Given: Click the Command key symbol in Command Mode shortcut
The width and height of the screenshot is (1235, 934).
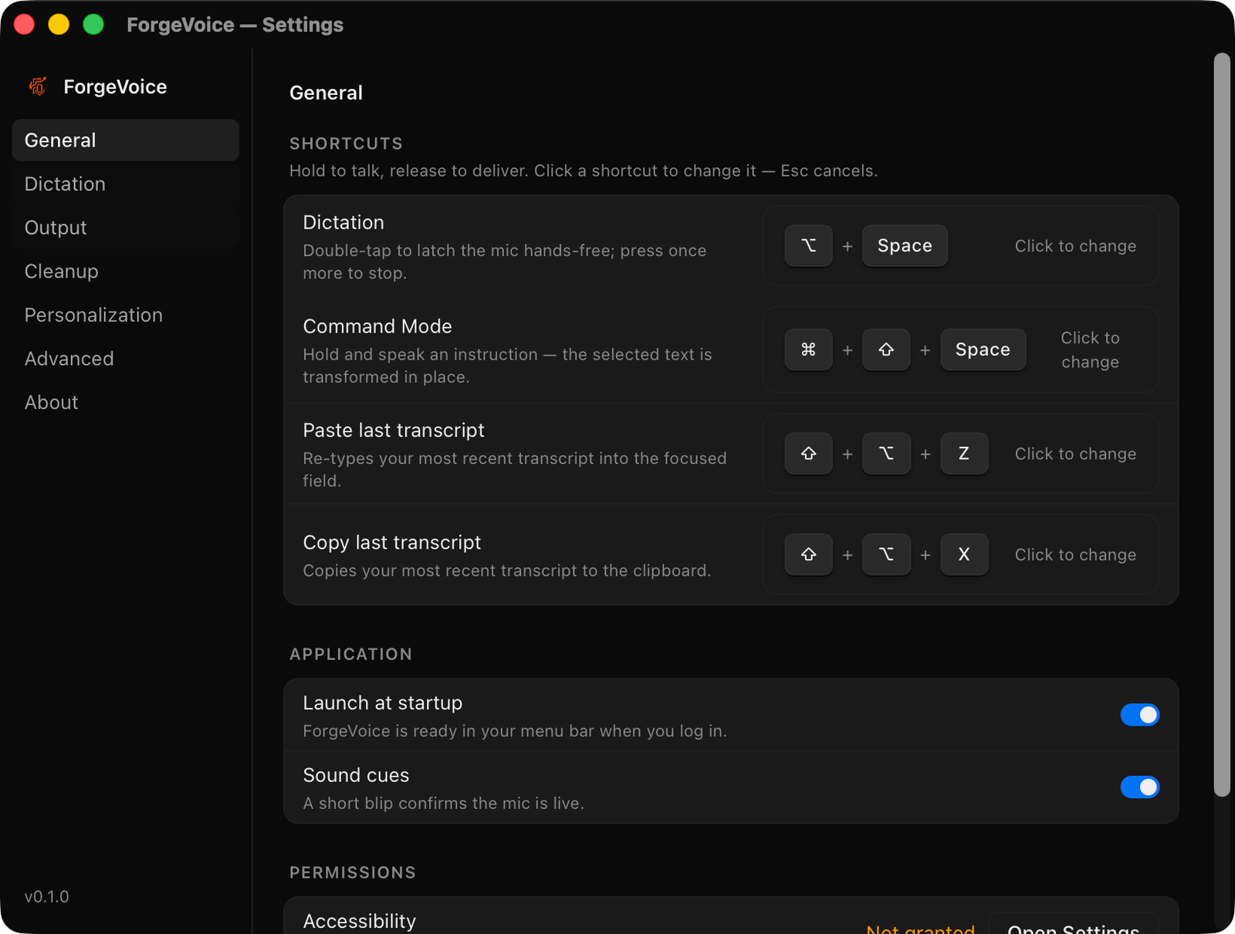Looking at the screenshot, I should [x=808, y=350].
